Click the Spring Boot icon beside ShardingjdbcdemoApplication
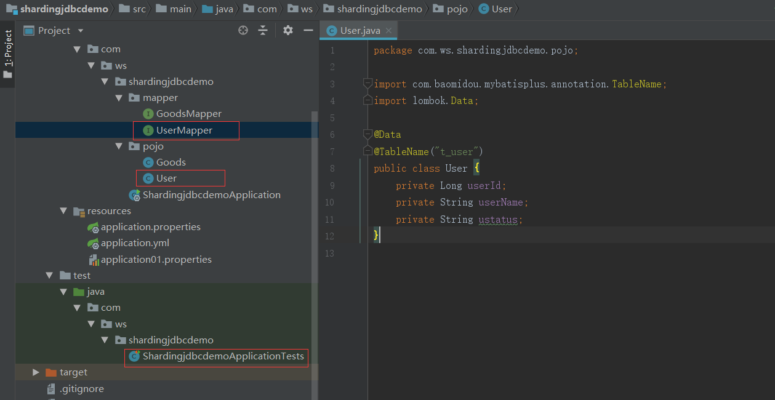The height and width of the screenshot is (400, 775). 135,194
